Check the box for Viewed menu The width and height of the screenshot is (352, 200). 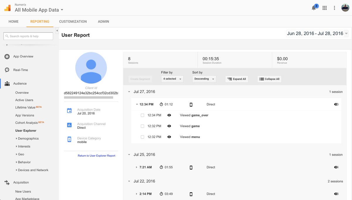143,137
